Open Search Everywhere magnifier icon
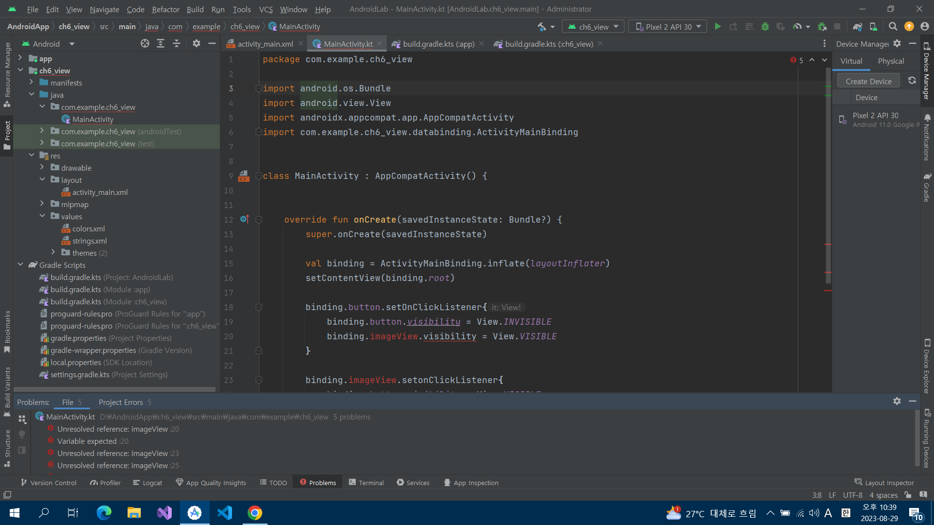The height and width of the screenshot is (525, 934). (x=893, y=27)
